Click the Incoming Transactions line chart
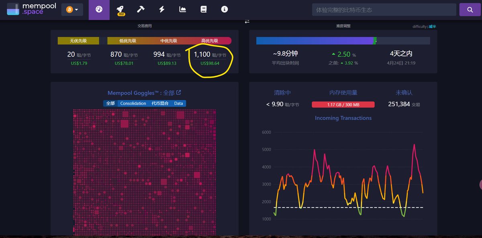 click(x=348, y=180)
